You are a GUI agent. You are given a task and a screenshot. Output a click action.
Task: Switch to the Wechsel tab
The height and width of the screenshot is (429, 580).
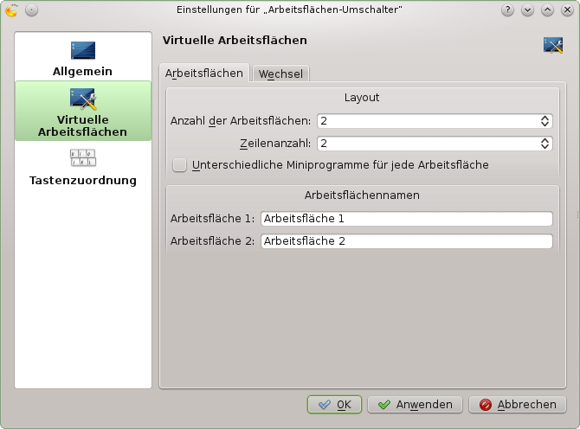pyautogui.click(x=280, y=74)
